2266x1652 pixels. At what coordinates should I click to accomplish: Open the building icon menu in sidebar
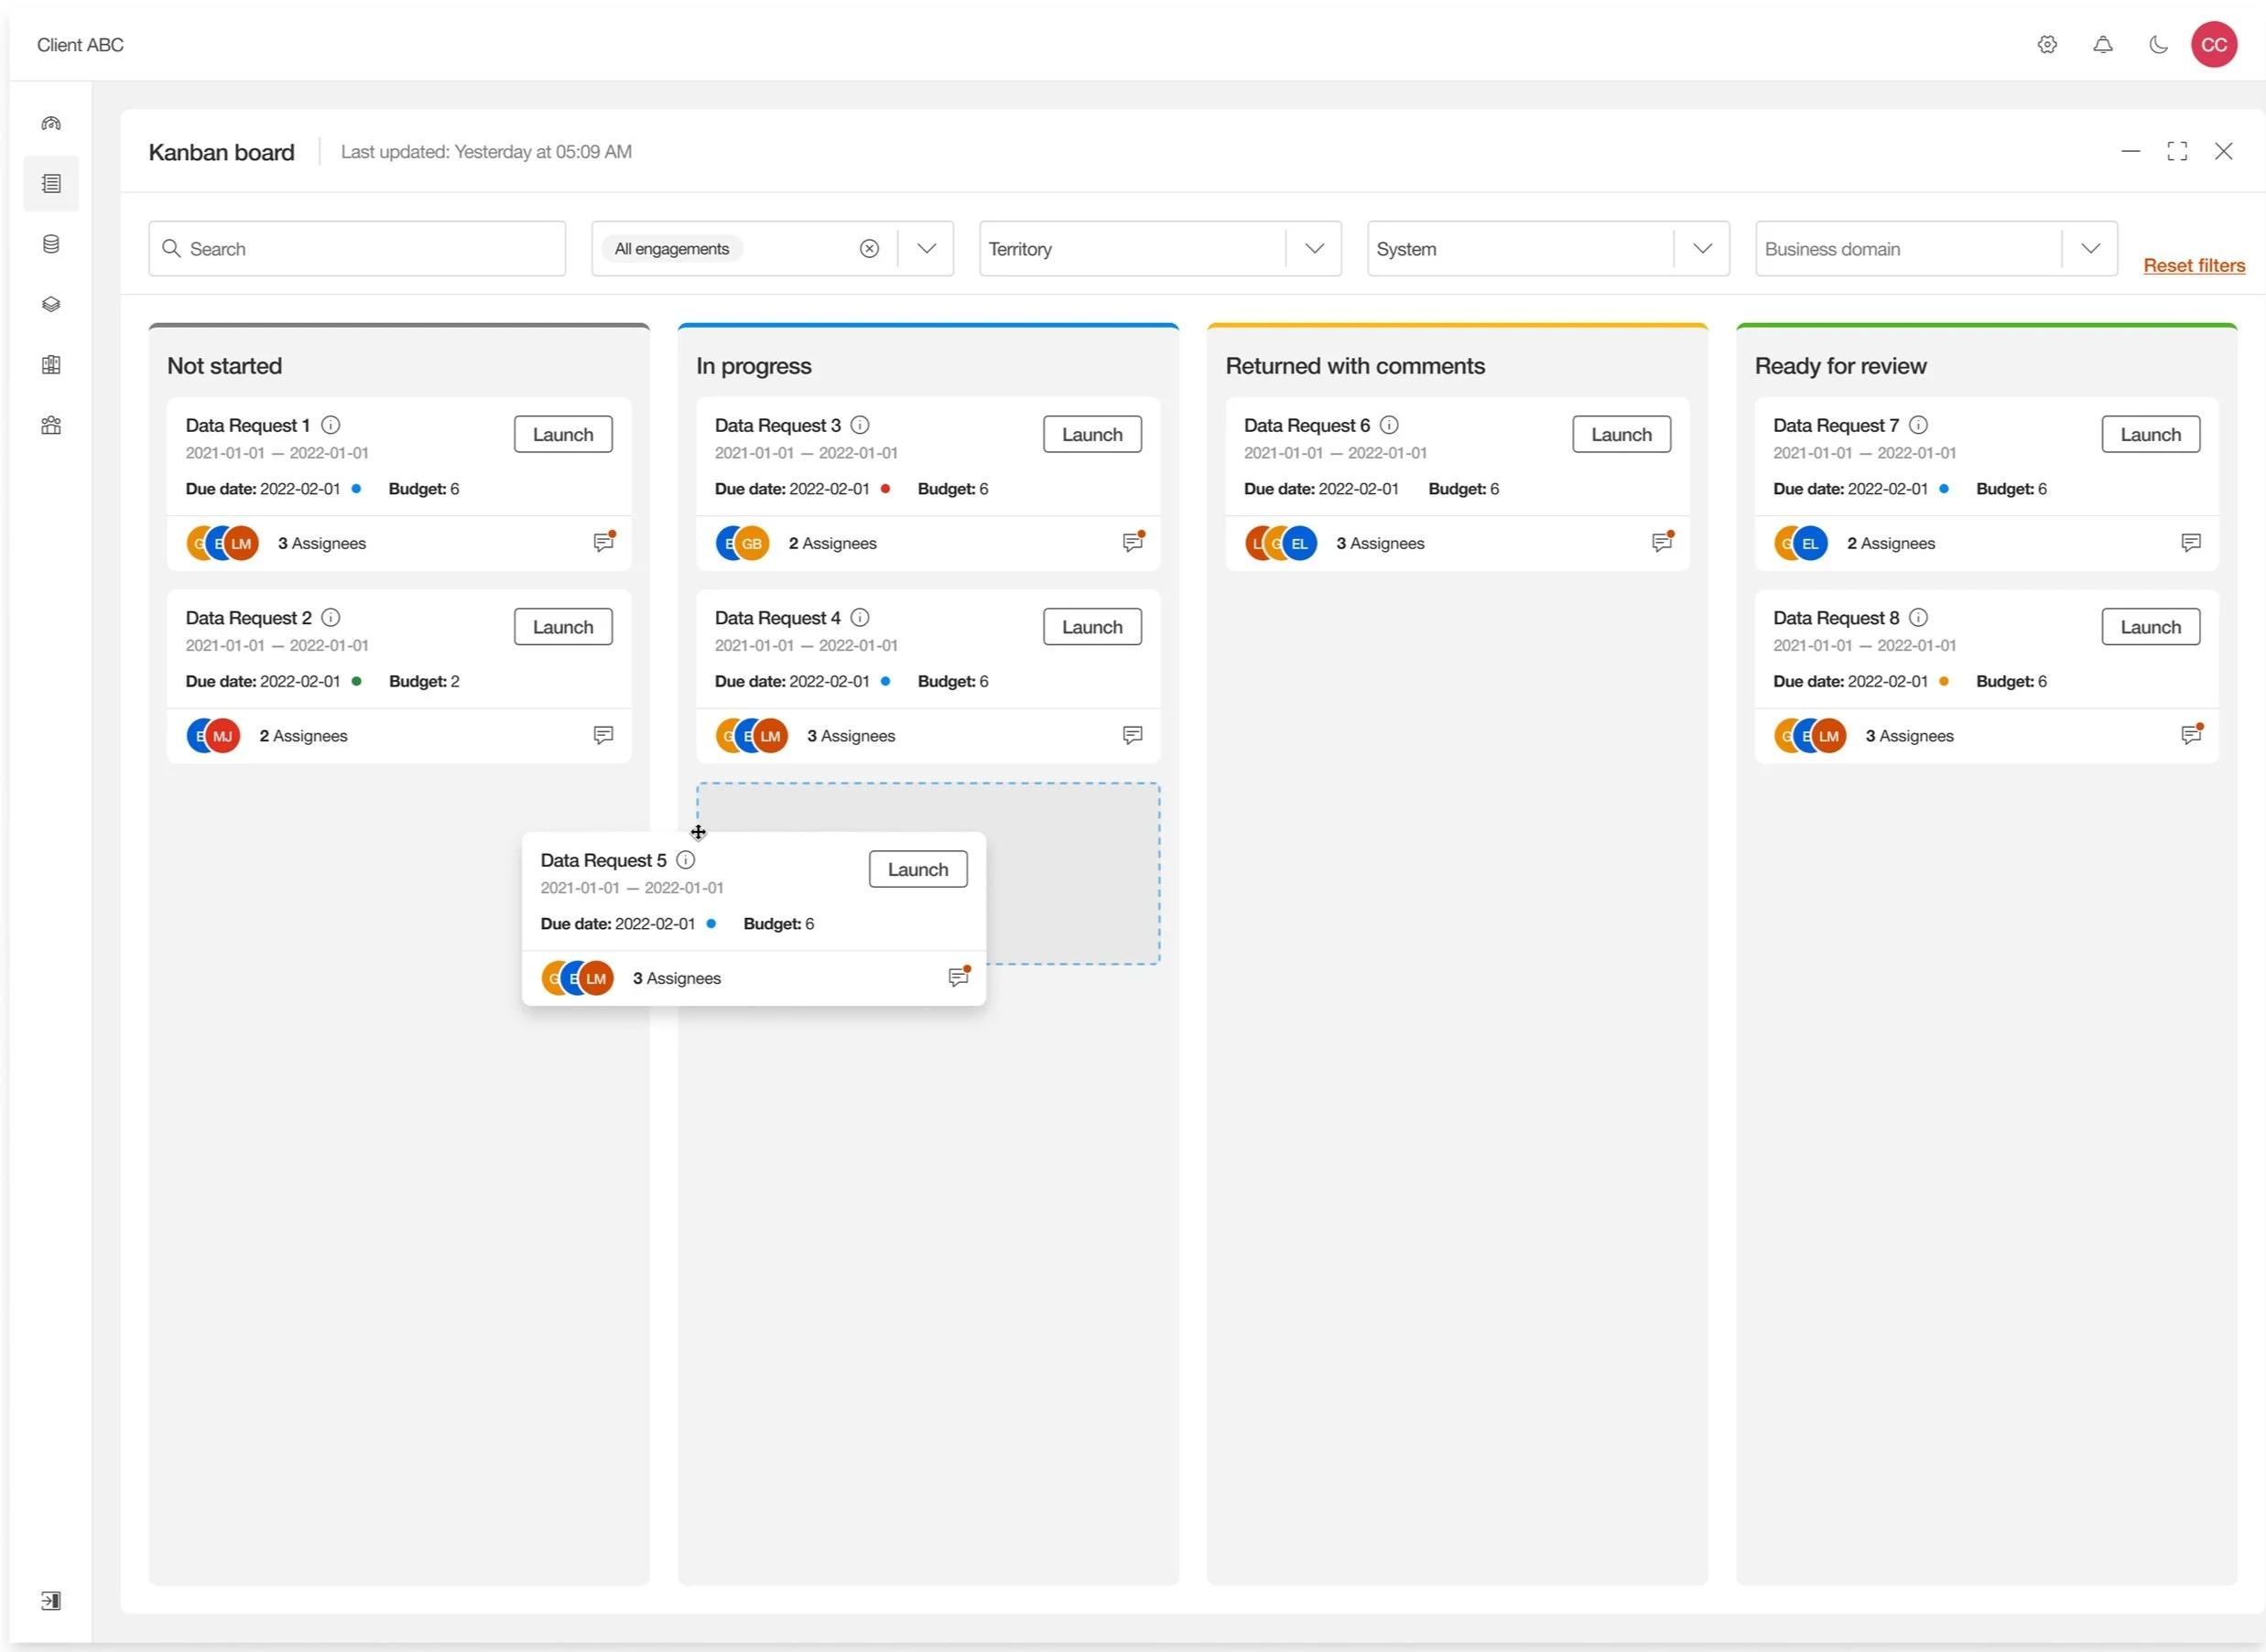point(51,365)
